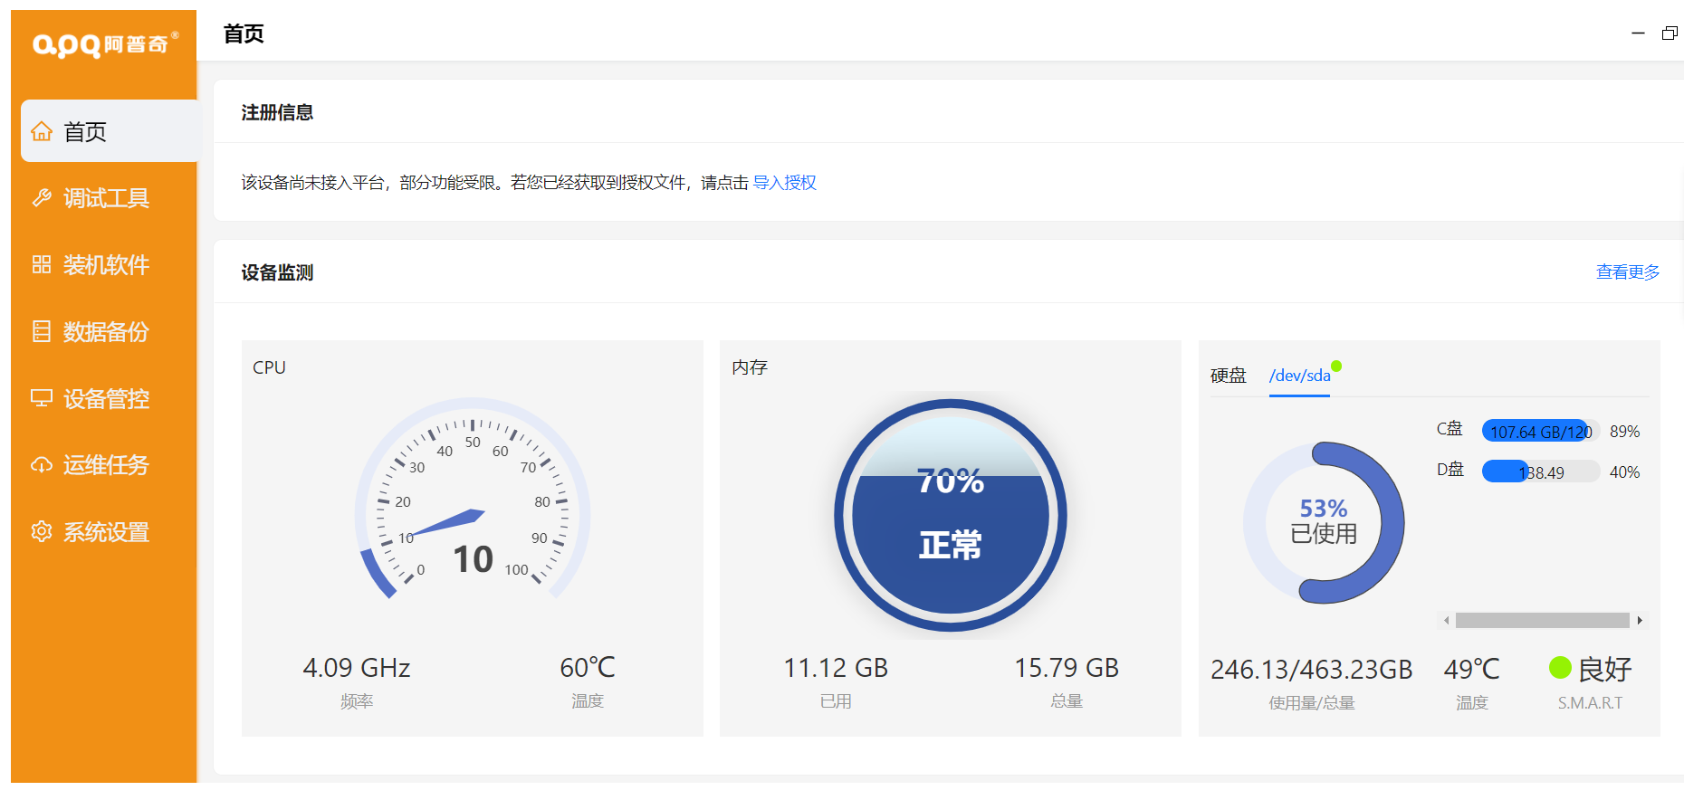
Task: Click the monitor icon for device control
Action: tap(42, 399)
